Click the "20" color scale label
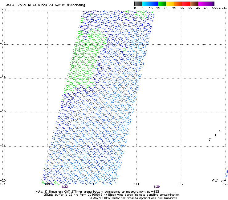Viewport: 228px width, 200px height. click(x=165, y=8)
